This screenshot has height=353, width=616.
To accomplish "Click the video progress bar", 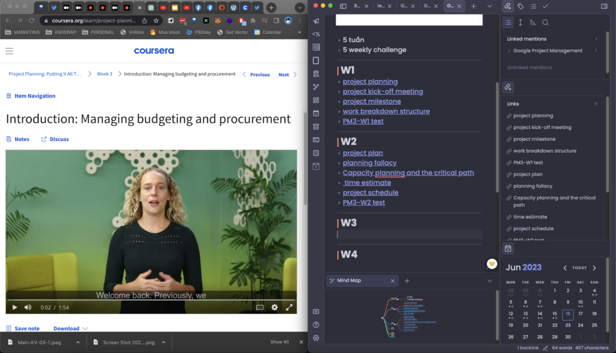I will 150,299.
